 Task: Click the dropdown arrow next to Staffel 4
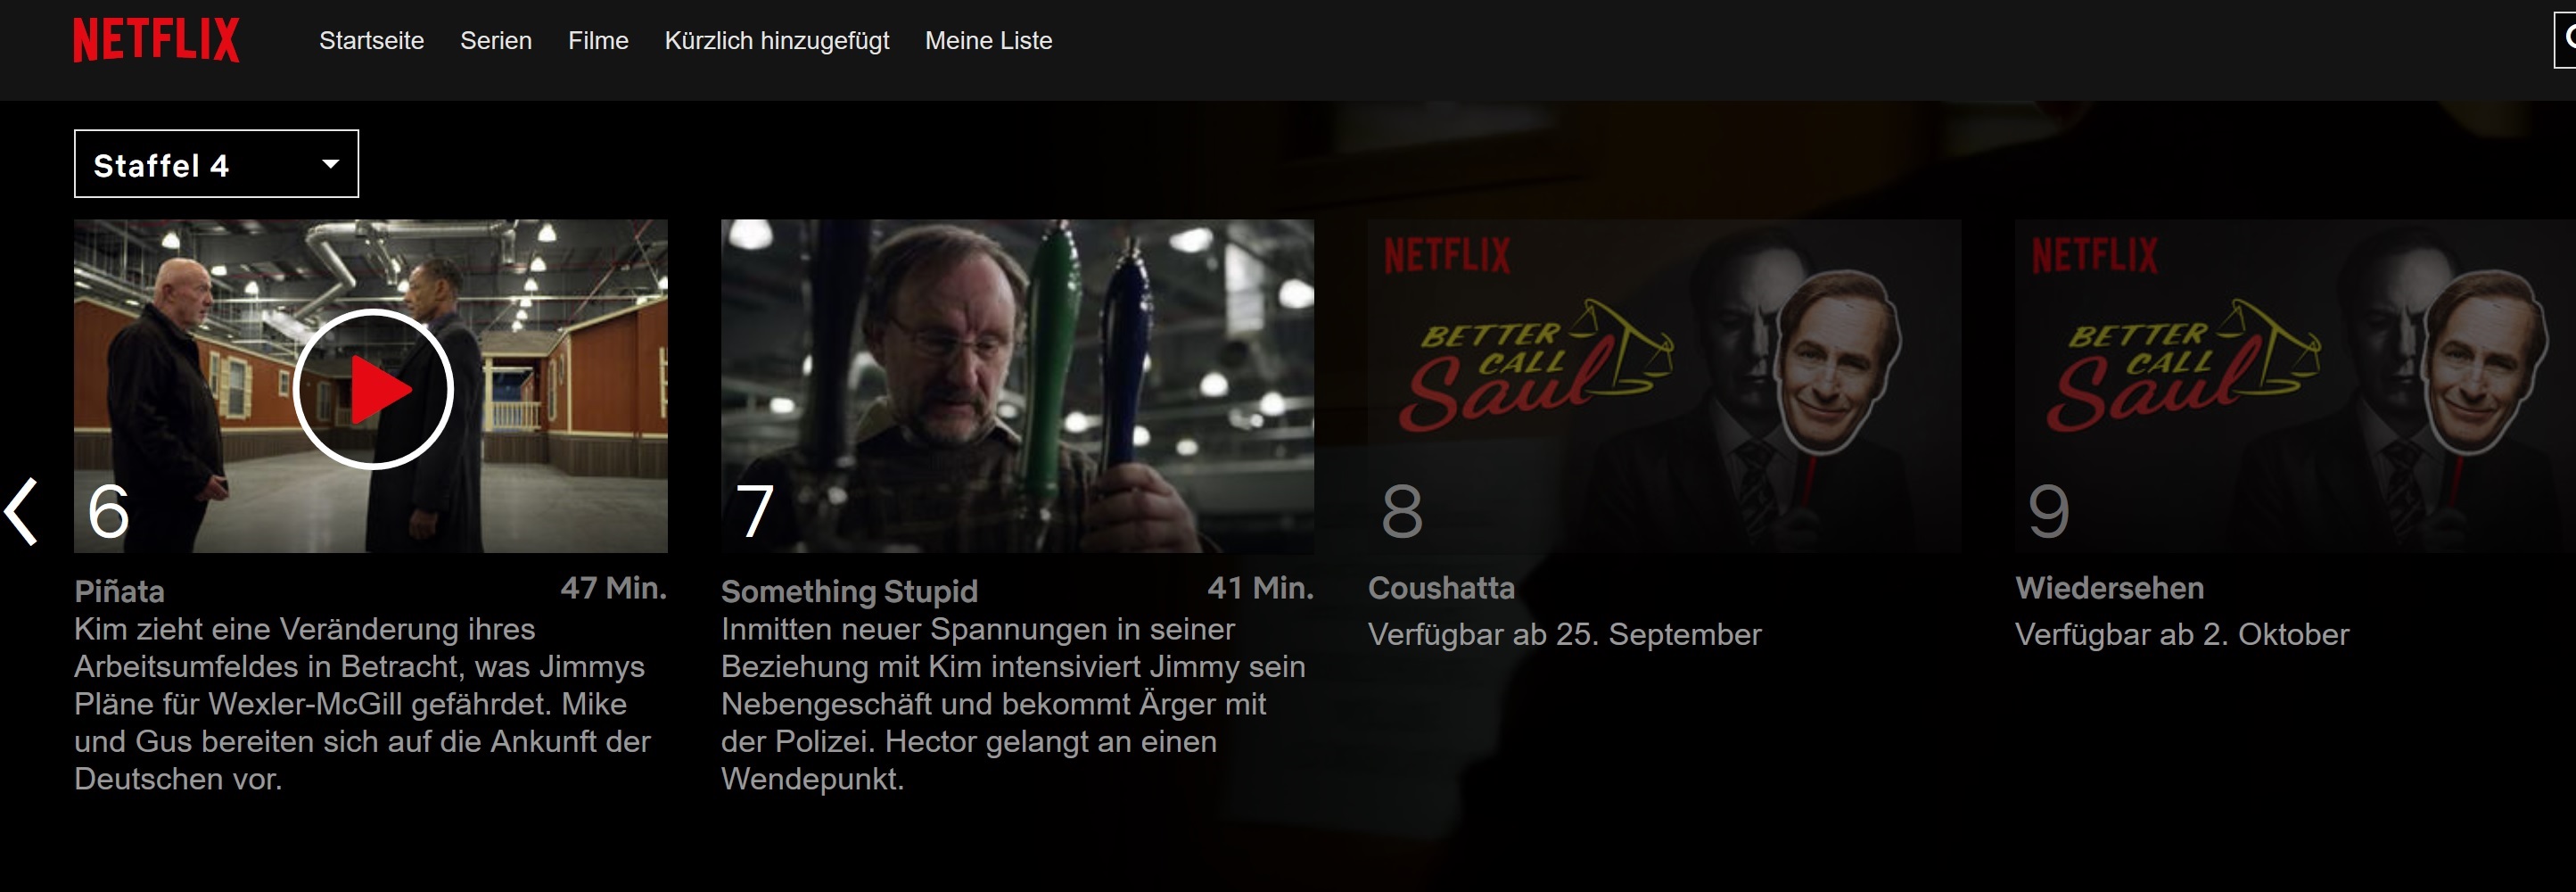330,164
